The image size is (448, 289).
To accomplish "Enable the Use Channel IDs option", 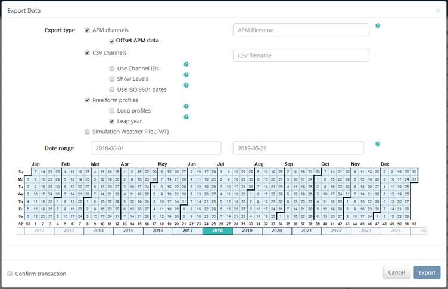I will (112, 69).
